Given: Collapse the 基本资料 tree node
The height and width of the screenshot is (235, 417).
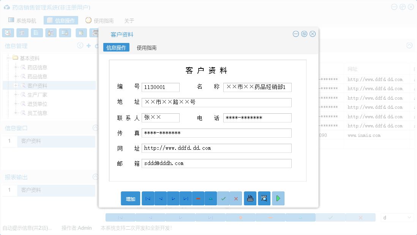Looking at the screenshot, I should tap(9, 58).
